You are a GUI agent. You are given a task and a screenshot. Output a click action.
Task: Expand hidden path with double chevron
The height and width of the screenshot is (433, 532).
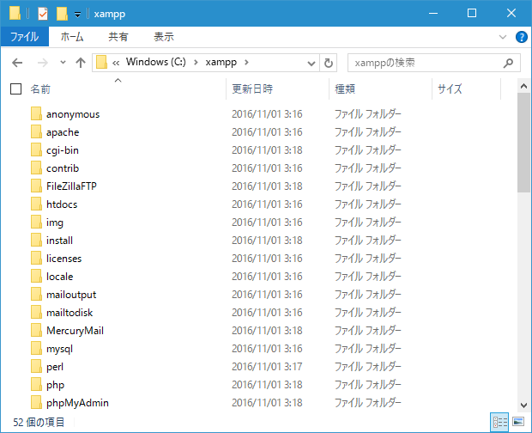116,63
